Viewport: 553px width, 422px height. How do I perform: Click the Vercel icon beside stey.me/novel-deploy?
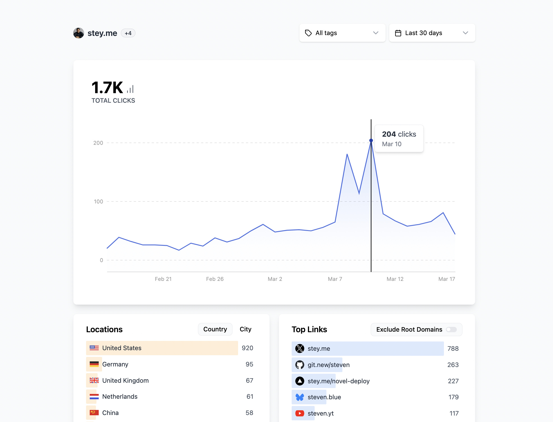coord(300,381)
